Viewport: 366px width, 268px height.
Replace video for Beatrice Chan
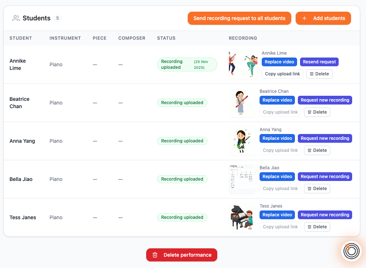277,100
